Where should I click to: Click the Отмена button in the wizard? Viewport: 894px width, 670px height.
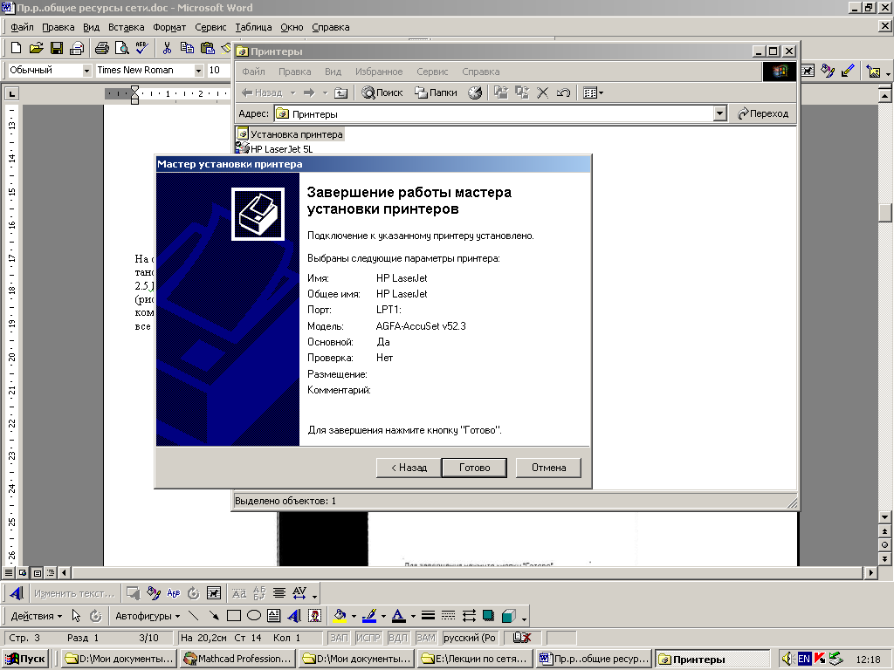click(x=548, y=468)
